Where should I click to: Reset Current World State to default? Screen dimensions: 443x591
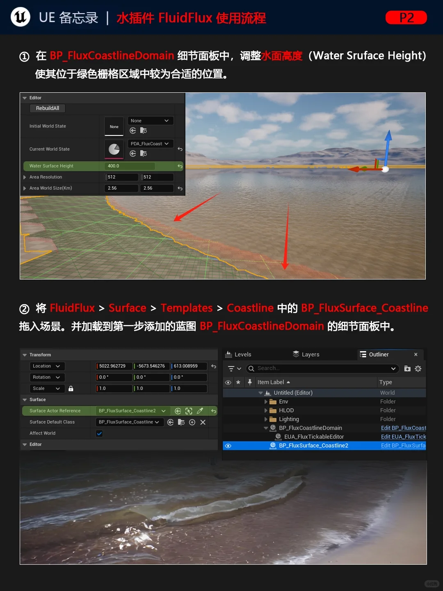click(180, 149)
